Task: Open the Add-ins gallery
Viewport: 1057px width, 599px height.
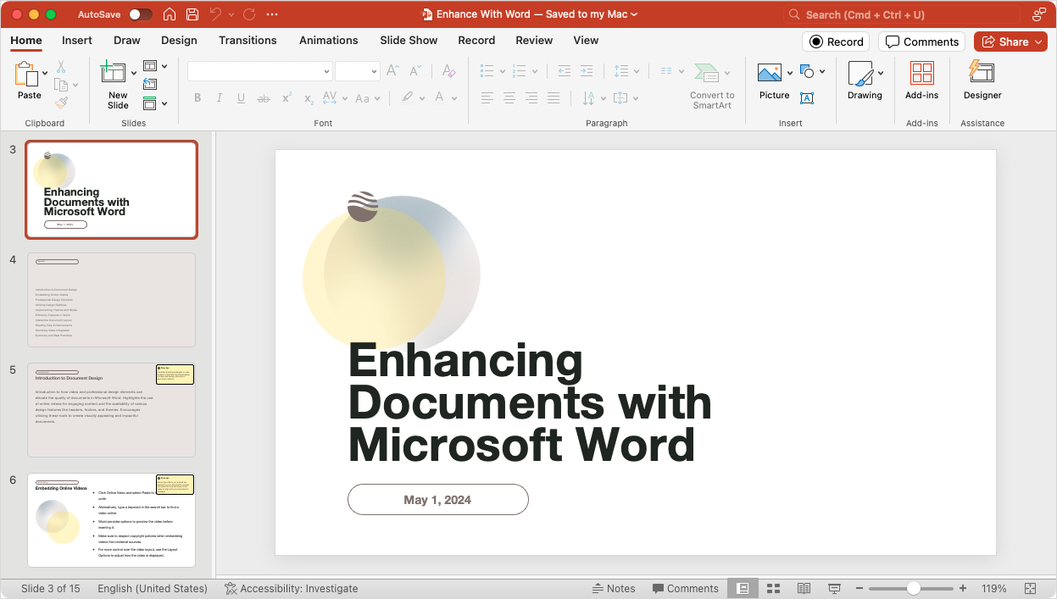Action: (x=921, y=80)
